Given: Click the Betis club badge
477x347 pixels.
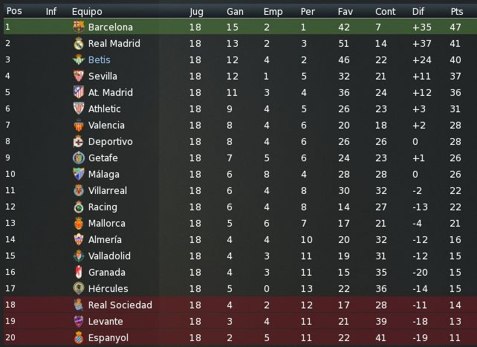Looking at the screenshot, I should click(x=79, y=59).
